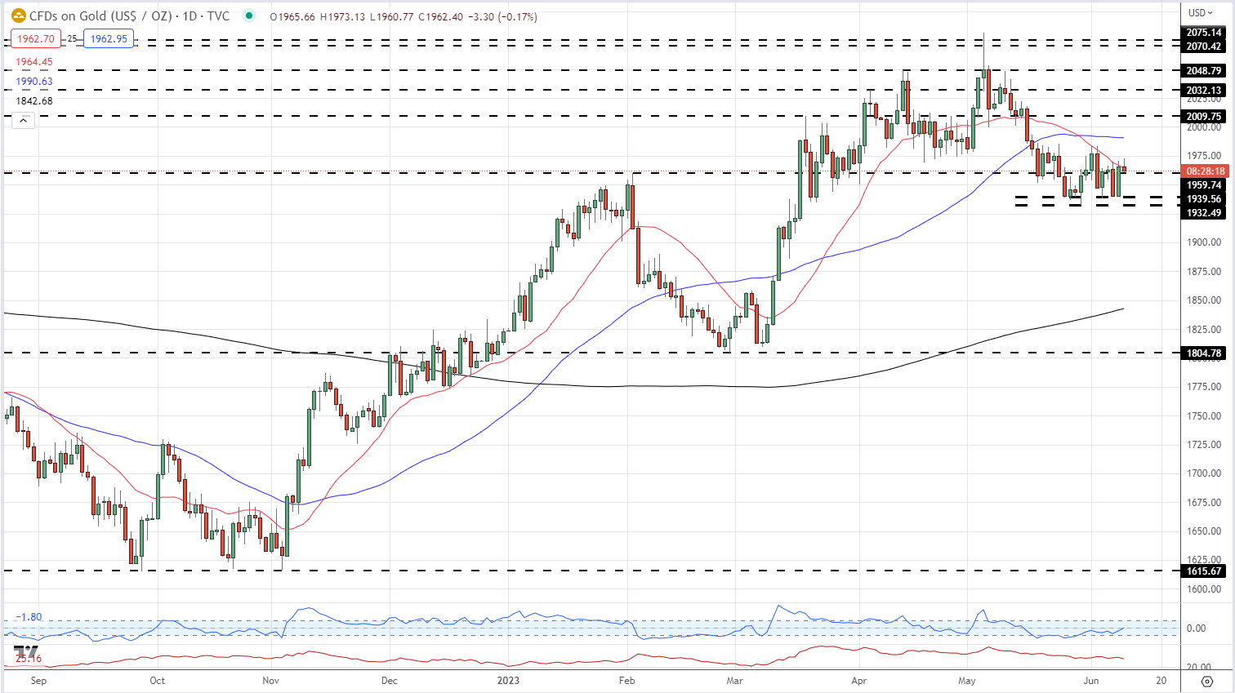Click the Apr label on the time axis

point(858,680)
